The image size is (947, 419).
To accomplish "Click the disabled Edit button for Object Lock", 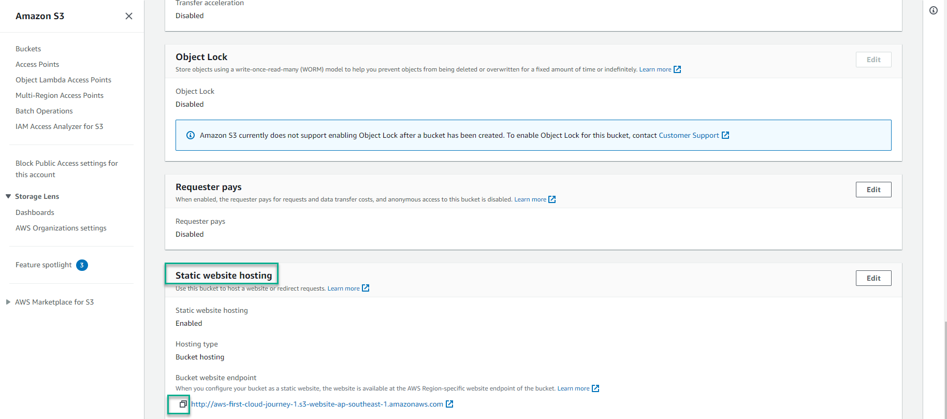I will point(873,60).
